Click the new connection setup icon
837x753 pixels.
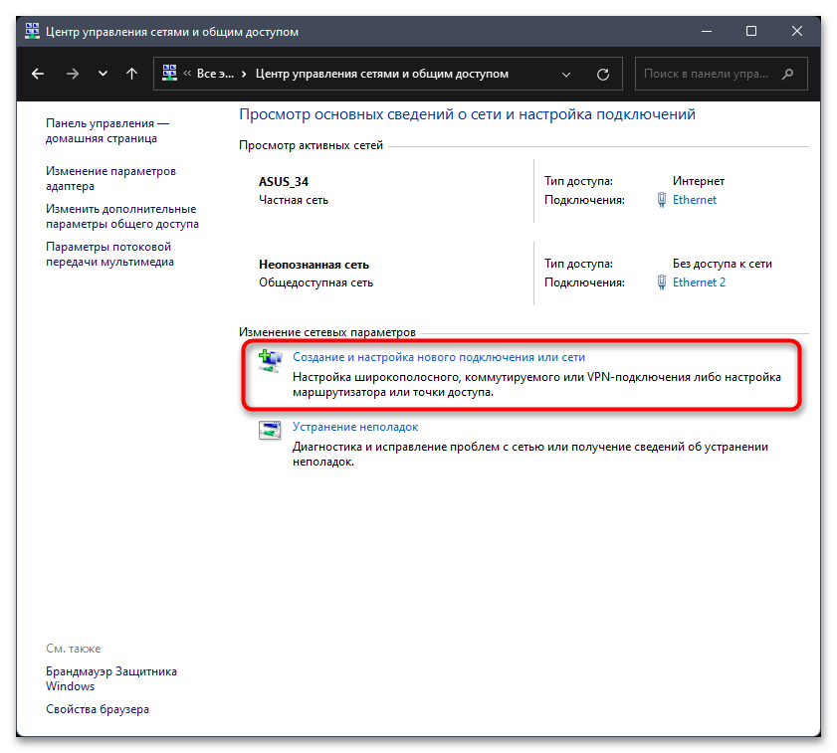point(270,361)
